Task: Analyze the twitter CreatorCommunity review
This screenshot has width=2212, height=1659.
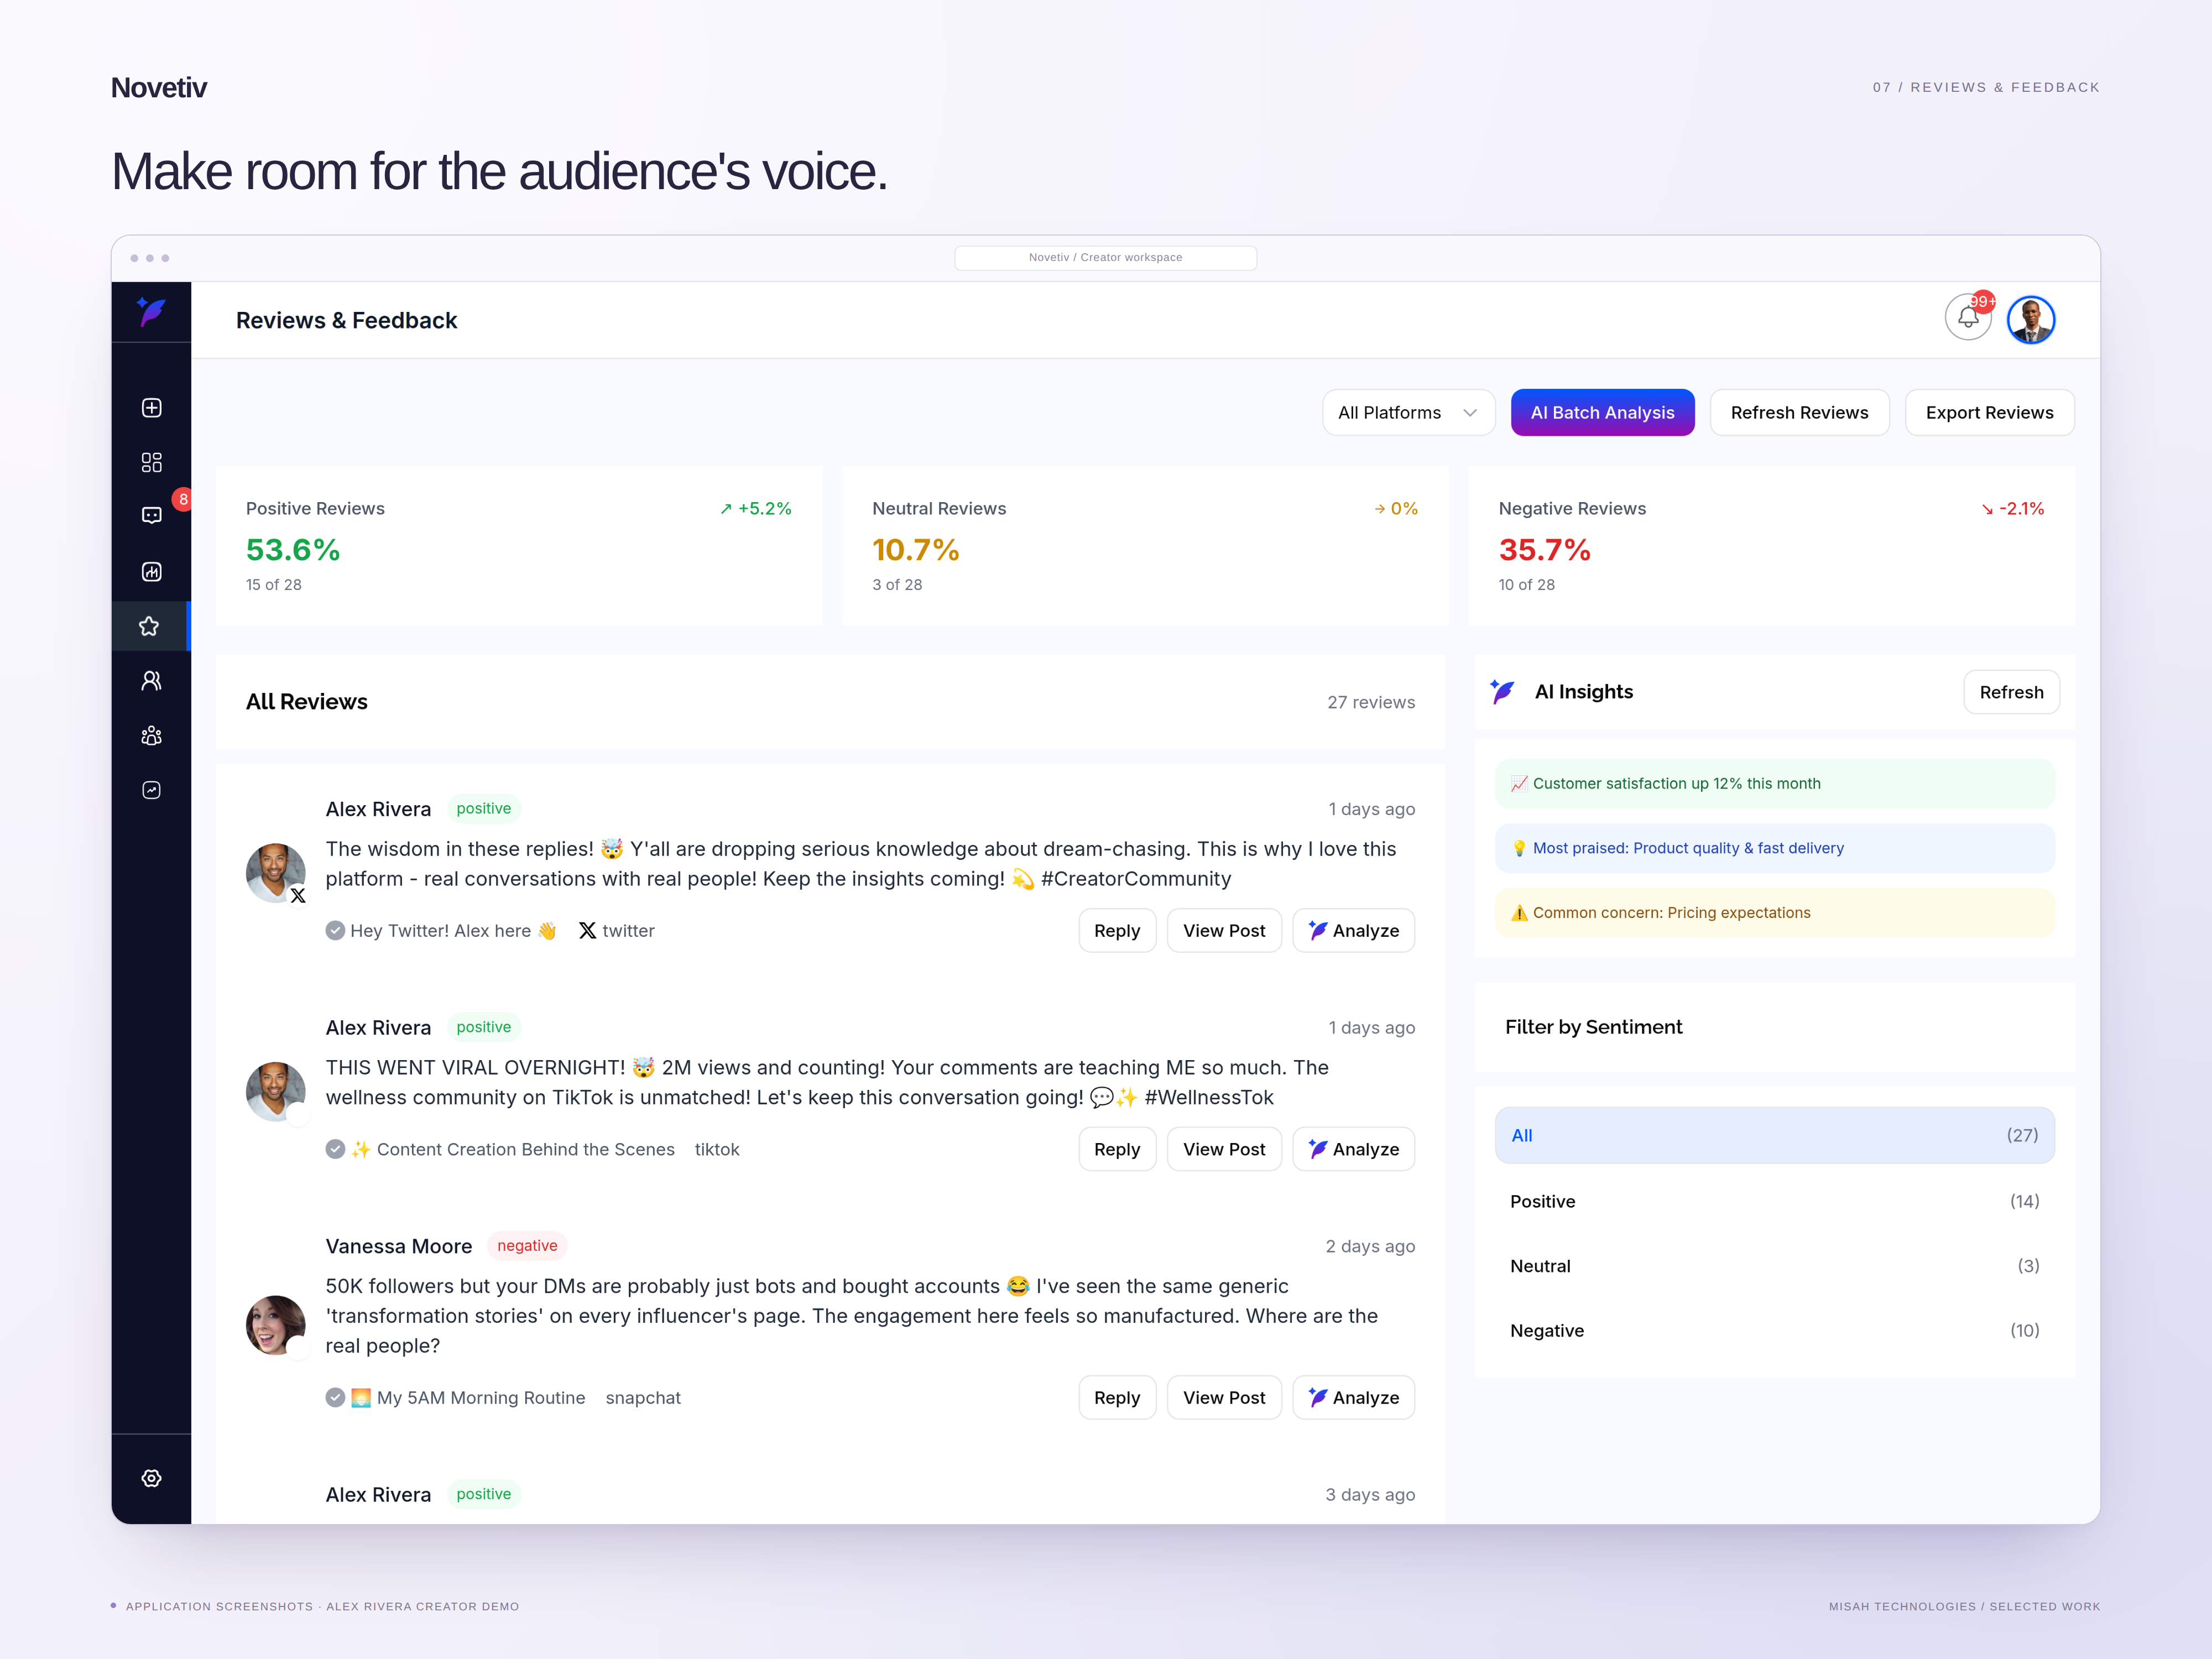Action: click(1353, 930)
